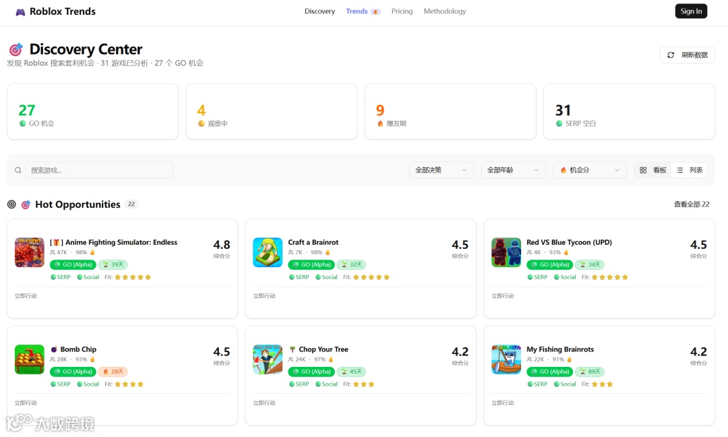Click Chop Your Tree 45天 badge

(351, 372)
